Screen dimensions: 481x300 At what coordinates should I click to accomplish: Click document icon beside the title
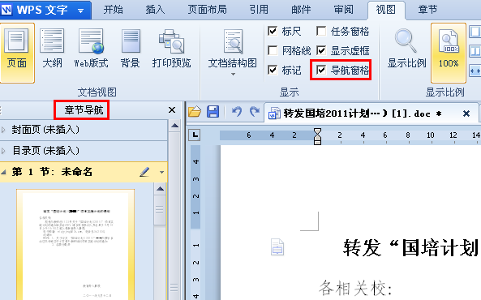point(277,247)
